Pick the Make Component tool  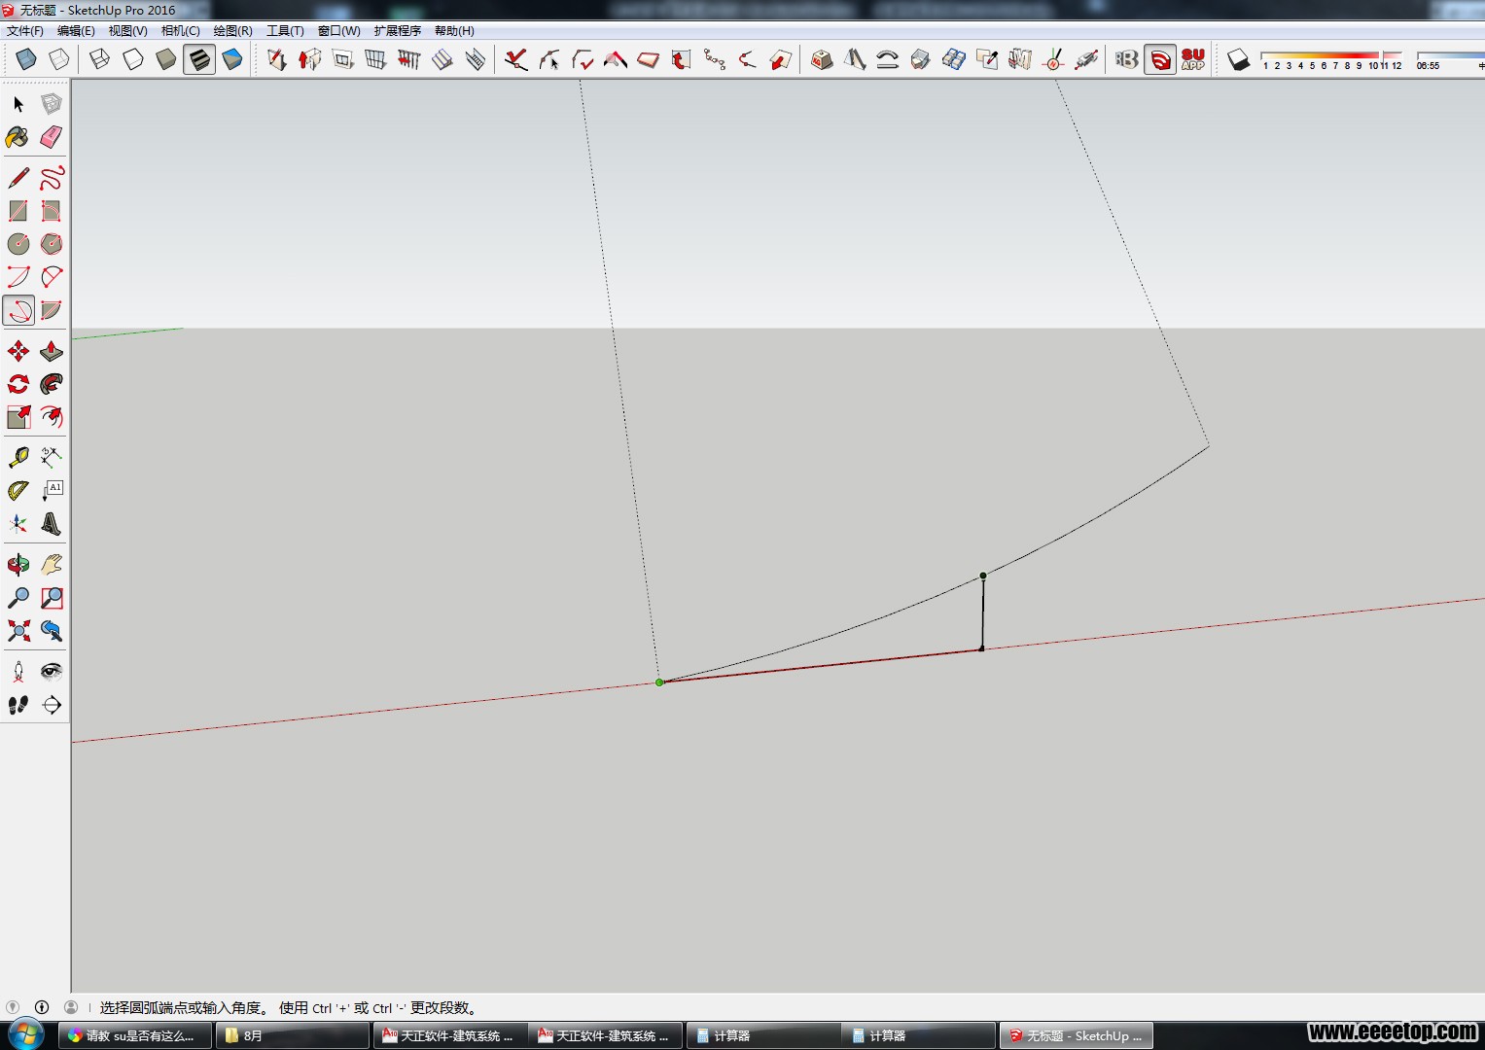point(52,104)
